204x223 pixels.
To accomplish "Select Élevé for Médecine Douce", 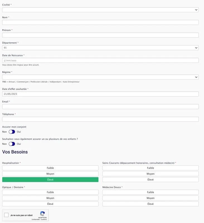I will [150, 204].
